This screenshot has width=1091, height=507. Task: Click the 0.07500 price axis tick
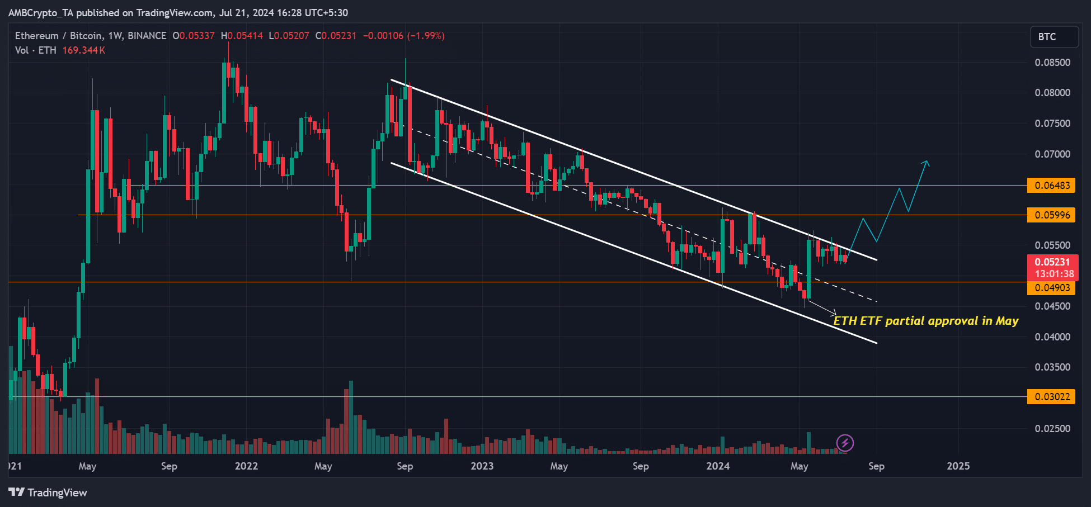[x=1052, y=124]
